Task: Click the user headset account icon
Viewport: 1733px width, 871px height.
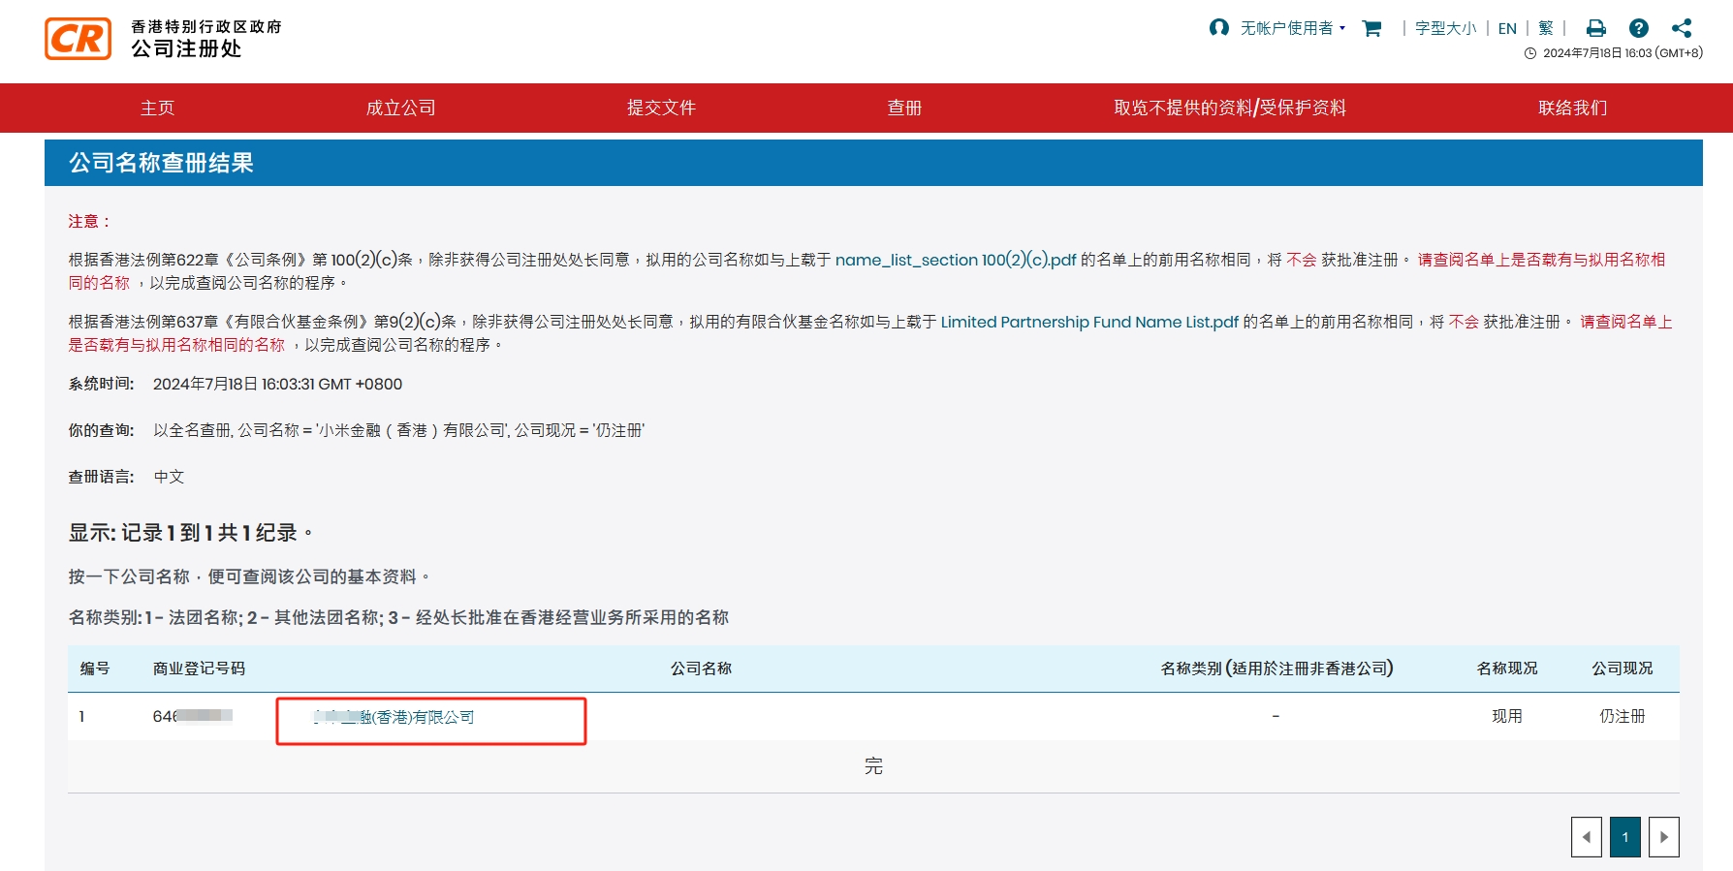Action: coord(1218,28)
